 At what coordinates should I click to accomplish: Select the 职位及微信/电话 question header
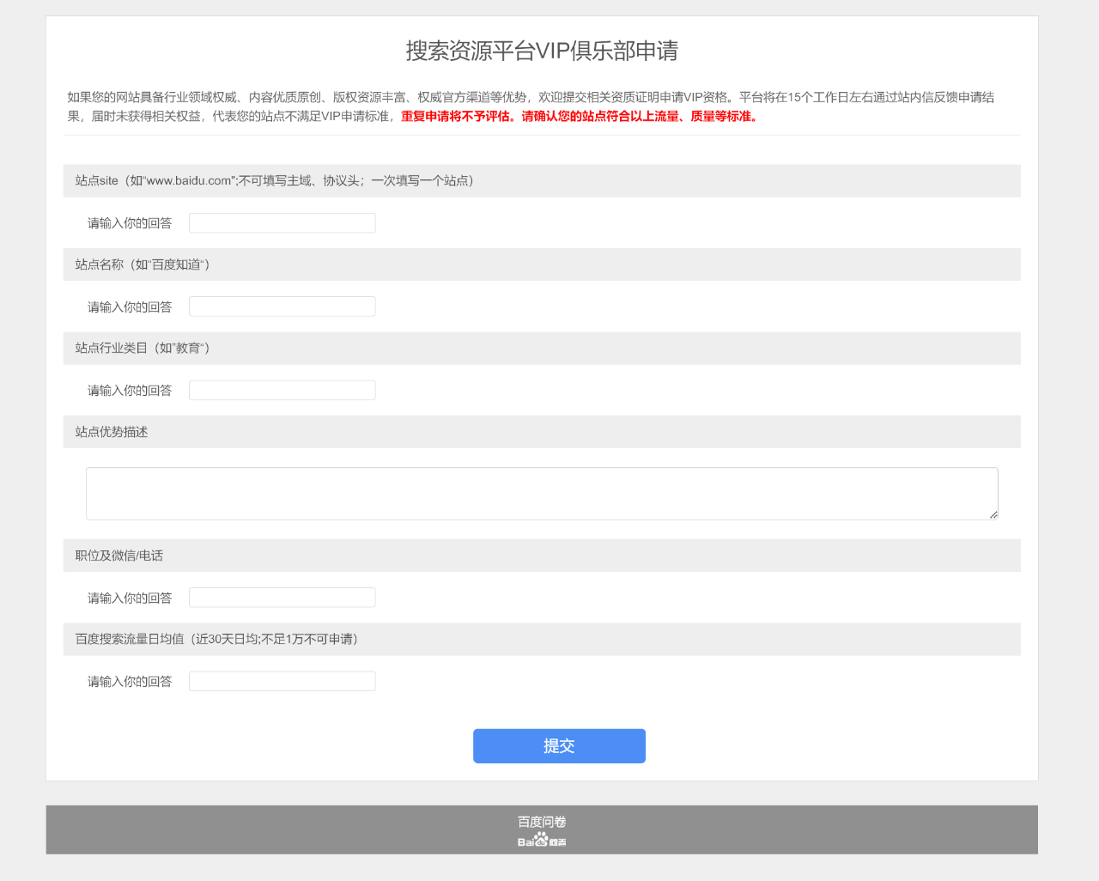(x=119, y=556)
